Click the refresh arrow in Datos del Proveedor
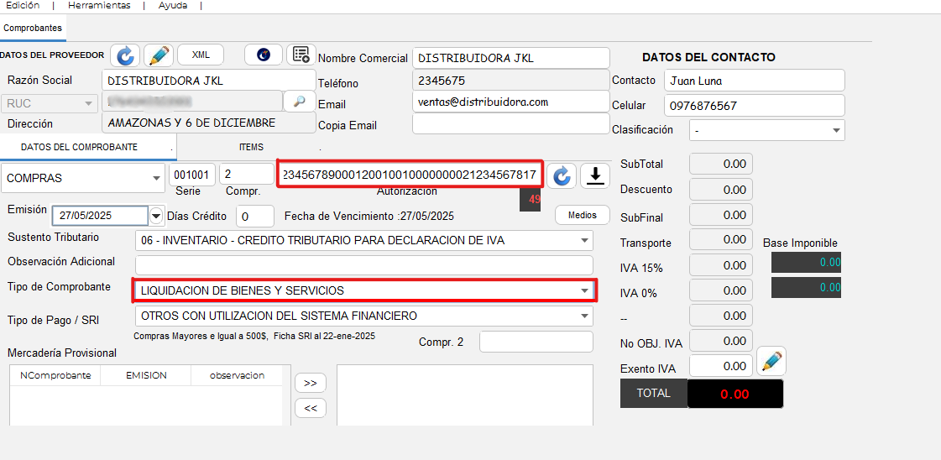 click(x=125, y=55)
